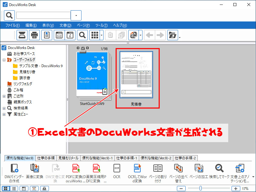Switch to 仕事の手順-2 tab
This screenshot has height=192, width=256.
(185, 158)
